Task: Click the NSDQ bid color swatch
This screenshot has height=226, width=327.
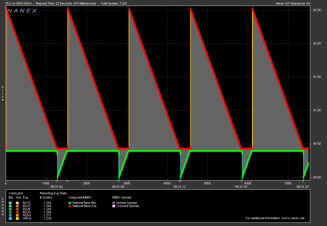Action: click(10, 216)
